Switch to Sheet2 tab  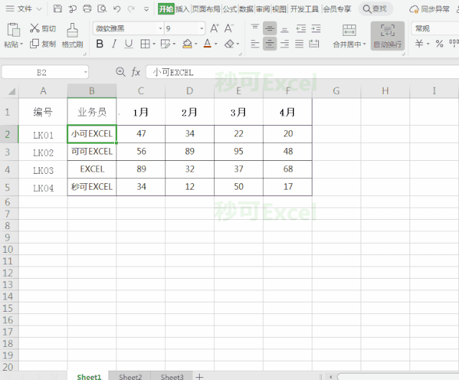130,376
